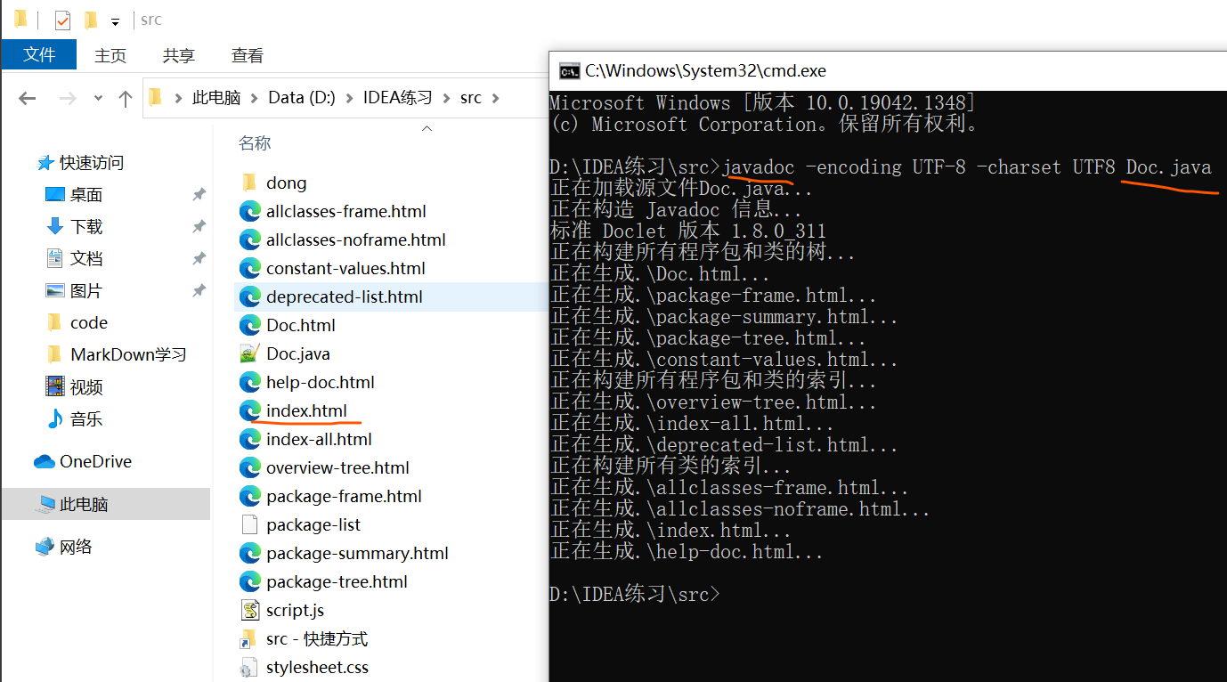1227x682 pixels.
Task: Sort by the 名称 column header
Action: [255, 143]
